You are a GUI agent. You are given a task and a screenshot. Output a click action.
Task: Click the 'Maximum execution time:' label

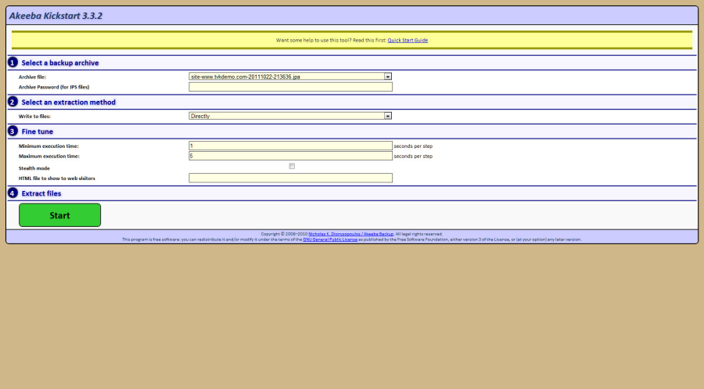pos(49,157)
